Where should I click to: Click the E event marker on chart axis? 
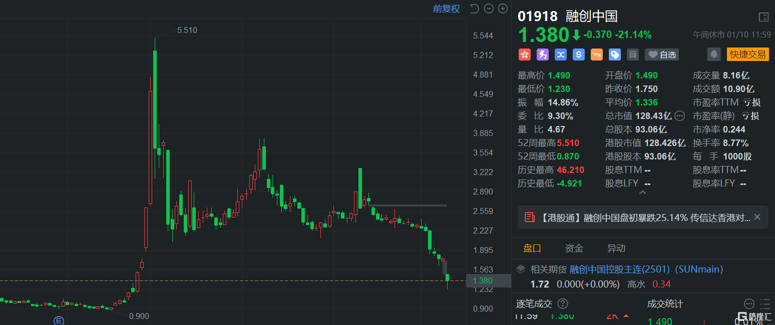coord(59,320)
